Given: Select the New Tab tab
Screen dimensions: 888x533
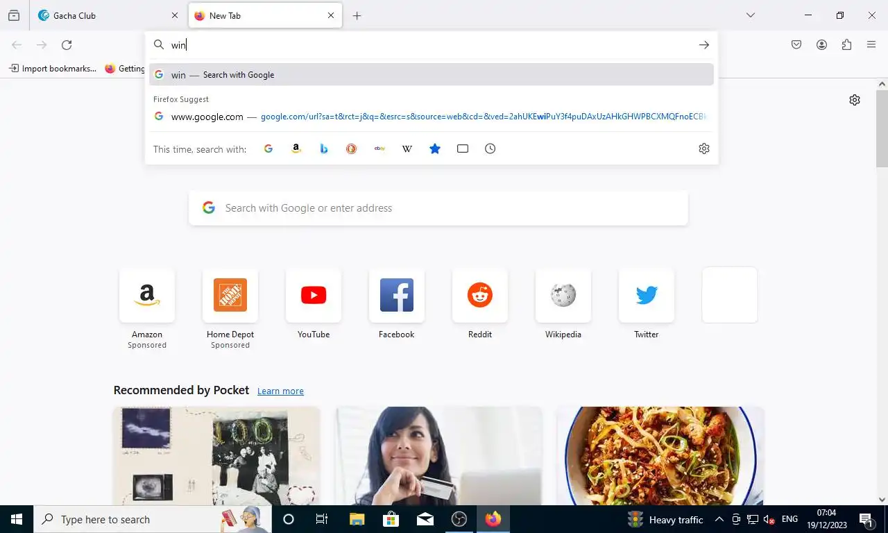Looking at the screenshot, I should [x=265, y=15].
